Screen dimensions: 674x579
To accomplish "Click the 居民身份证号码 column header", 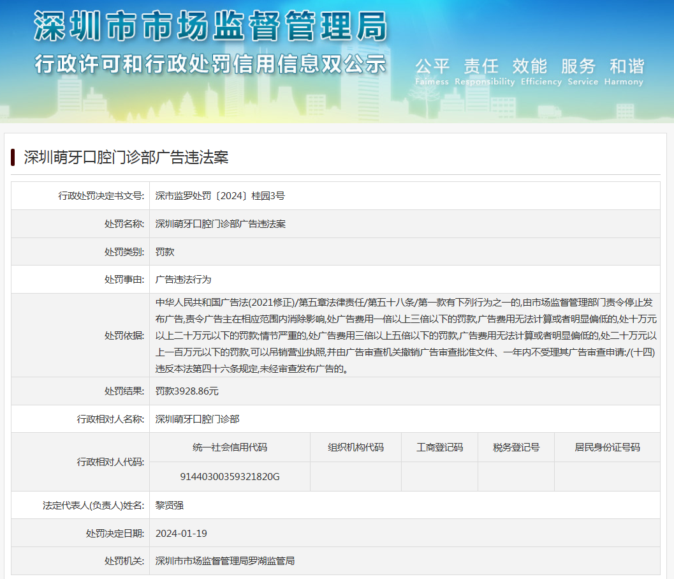I will (608, 447).
